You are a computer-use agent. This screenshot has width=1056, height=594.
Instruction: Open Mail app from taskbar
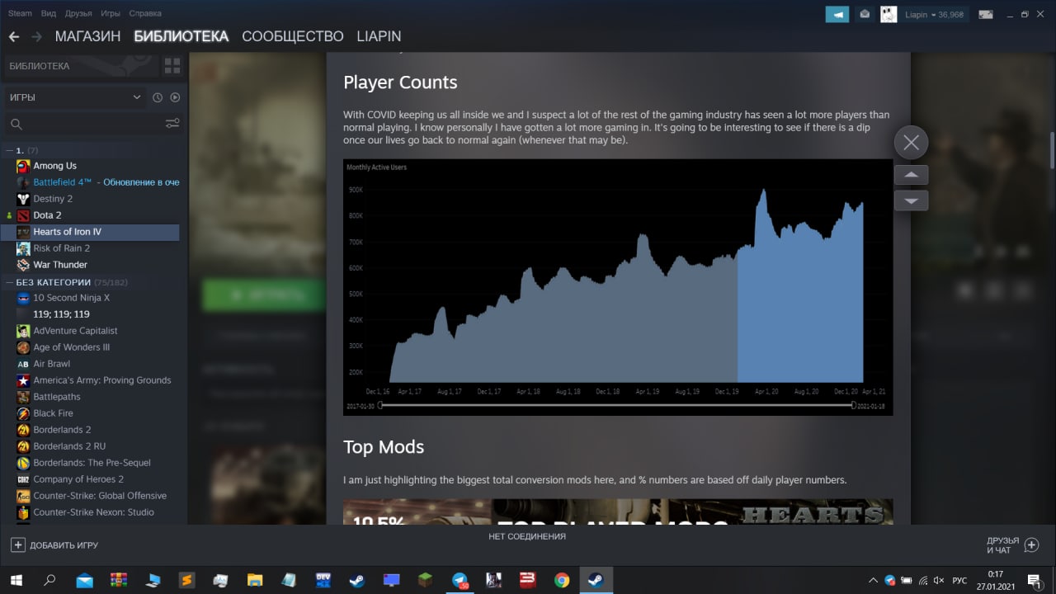[x=84, y=581]
